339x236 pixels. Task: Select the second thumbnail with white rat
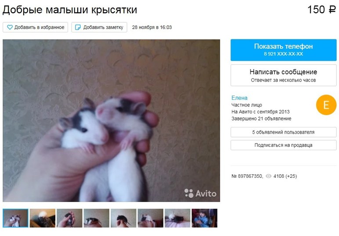[x=43, y=218]
